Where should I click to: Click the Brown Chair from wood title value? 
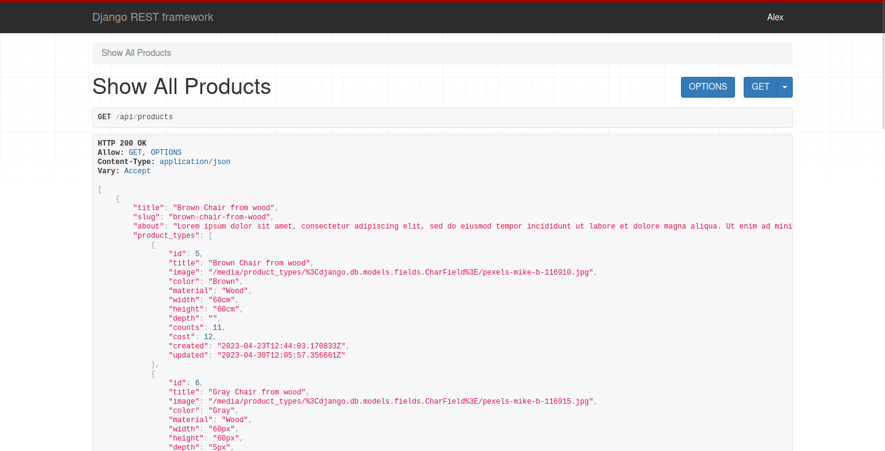[x=223, y=208]
